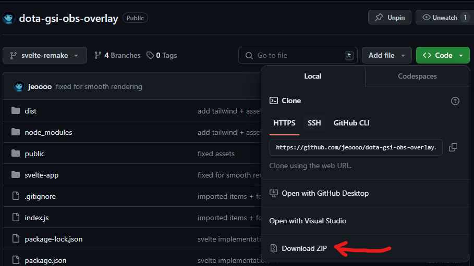Open the 'fixed for smooth rendering' commit message
This screenshot has height=266, width=474.
pos(99,86)
